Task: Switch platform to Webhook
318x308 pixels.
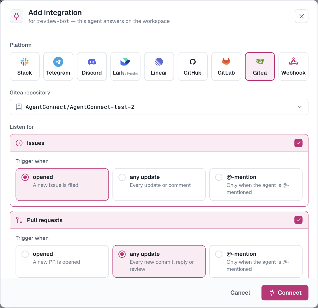Action: coord(294,66)
